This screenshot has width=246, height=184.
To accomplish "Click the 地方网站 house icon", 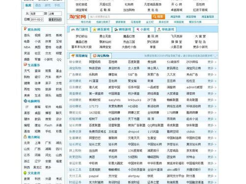I will pyautogui.click(x=26, y=137).
